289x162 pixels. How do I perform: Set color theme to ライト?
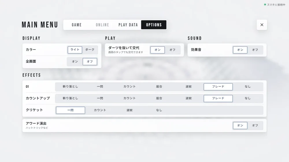coord(75,50)
